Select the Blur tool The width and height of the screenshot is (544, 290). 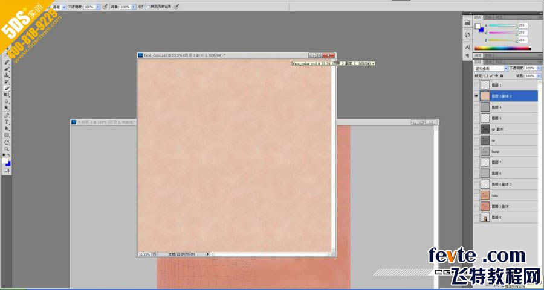pos(7,102)
